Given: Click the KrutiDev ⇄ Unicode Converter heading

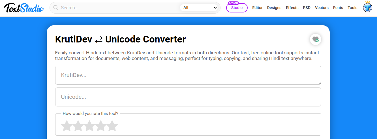Looking at the screenshot, I should click(x=120, y=39).
